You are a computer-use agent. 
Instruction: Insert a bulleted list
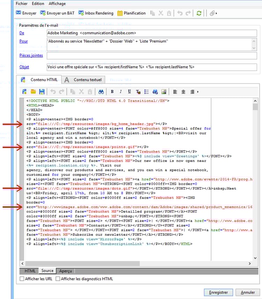click(x=146, y=92)
